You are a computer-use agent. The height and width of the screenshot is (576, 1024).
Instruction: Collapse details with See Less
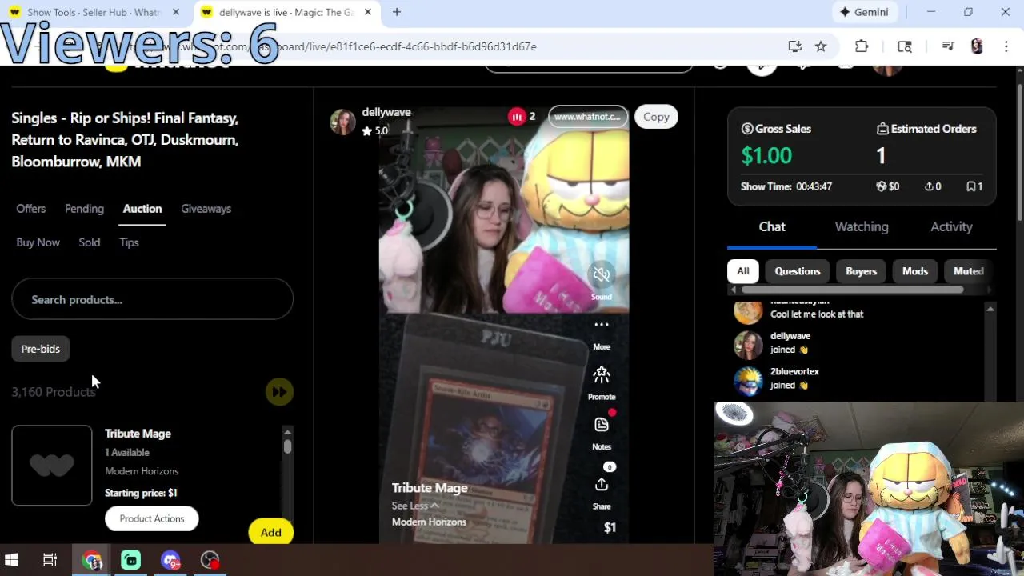point(414,506)
